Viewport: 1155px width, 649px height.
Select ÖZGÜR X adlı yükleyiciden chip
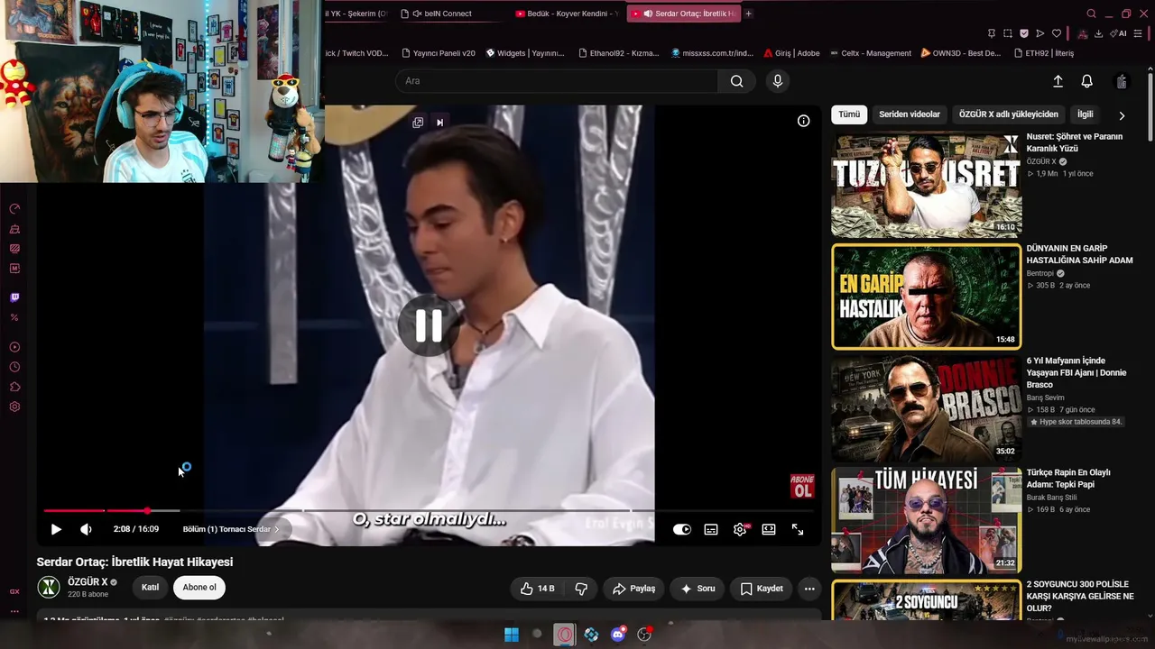[x=1009, y=114]
